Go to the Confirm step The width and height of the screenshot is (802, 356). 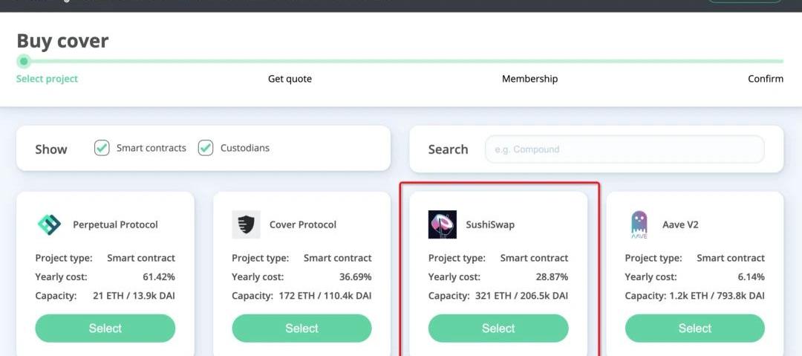(765, 79)
